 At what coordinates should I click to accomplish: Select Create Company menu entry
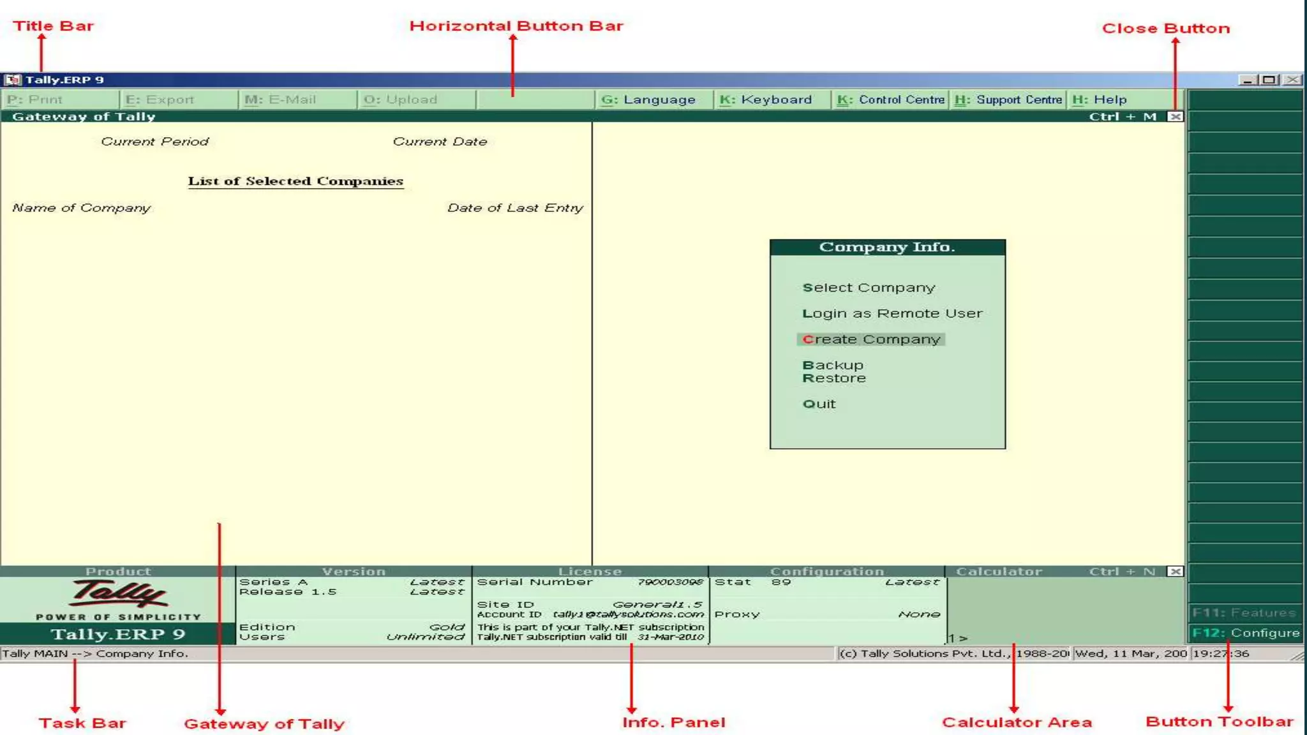871,339
